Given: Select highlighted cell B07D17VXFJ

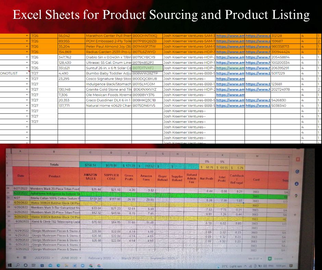Looking at the screenshot, I should tap(147, 68).
